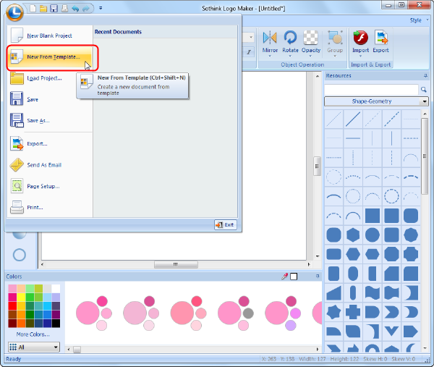
Task: Pin the Resources panel with the pushpin icon
Action: click(425, 75)
